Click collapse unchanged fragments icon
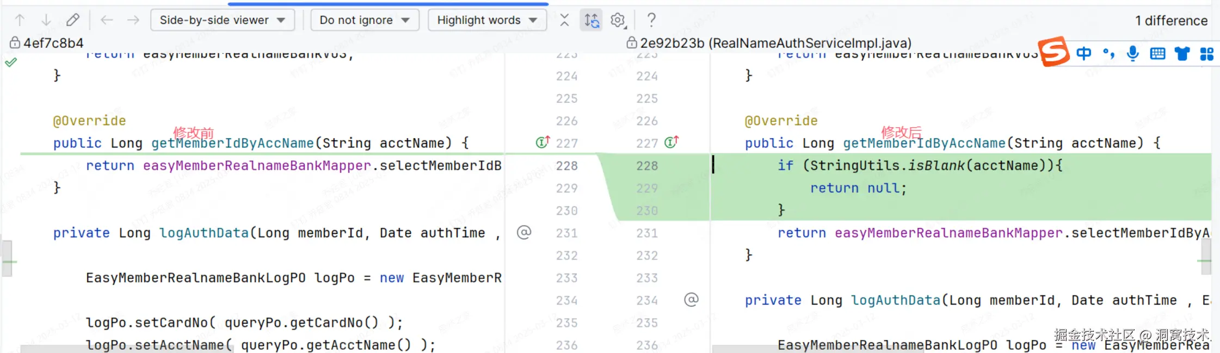 (564, 20)
